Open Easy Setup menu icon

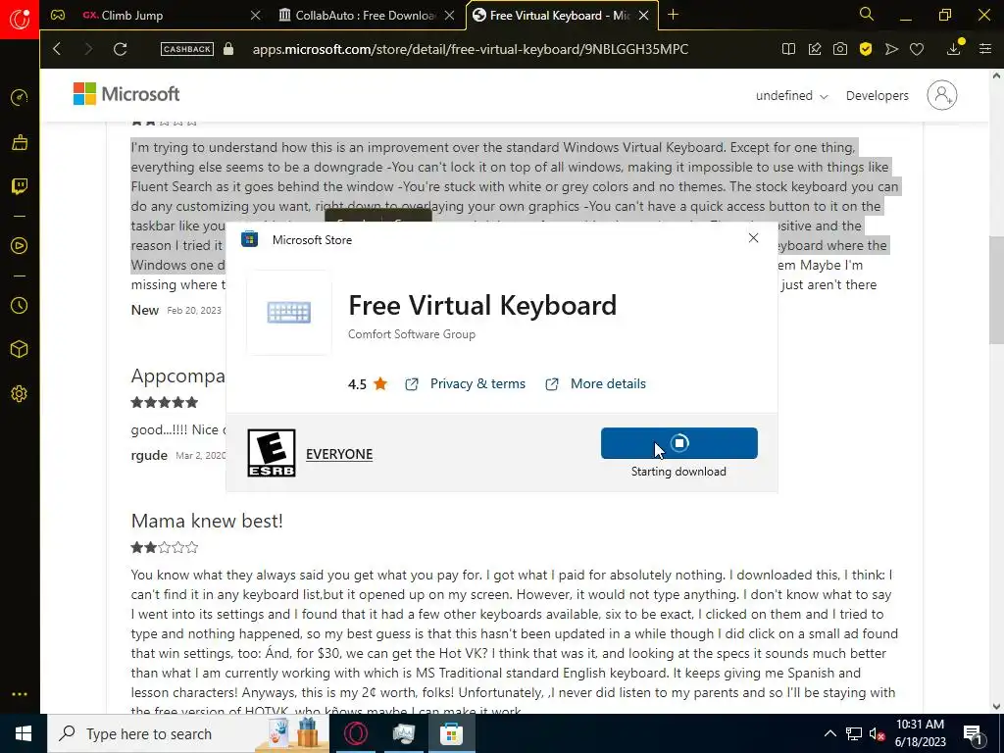click(x=985, y=49)
